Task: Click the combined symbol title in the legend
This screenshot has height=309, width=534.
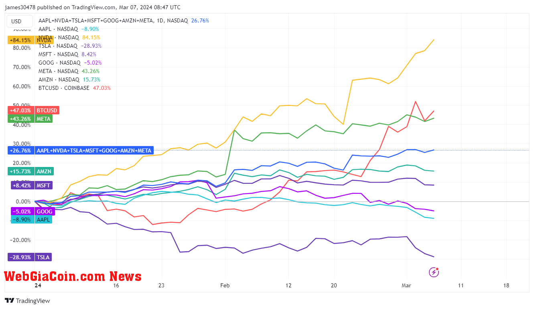Action: [x=113, y=20]
